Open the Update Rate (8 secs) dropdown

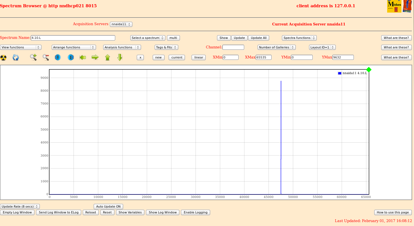20,206
